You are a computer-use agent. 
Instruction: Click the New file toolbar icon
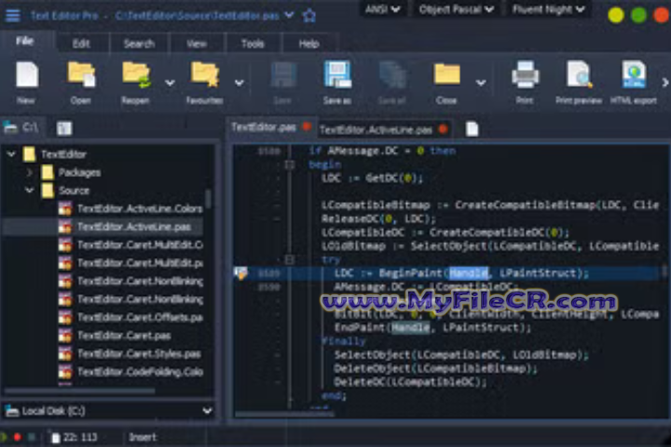[x=27, y=74]
